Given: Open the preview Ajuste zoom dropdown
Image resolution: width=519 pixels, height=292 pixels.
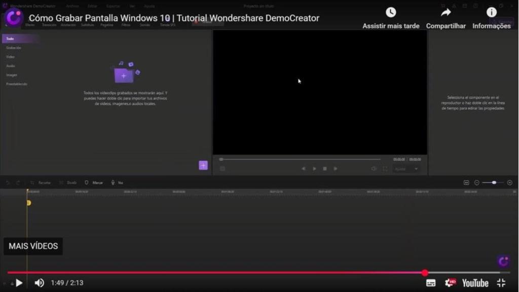Looking at the screenshot, I should coord(406,169).
